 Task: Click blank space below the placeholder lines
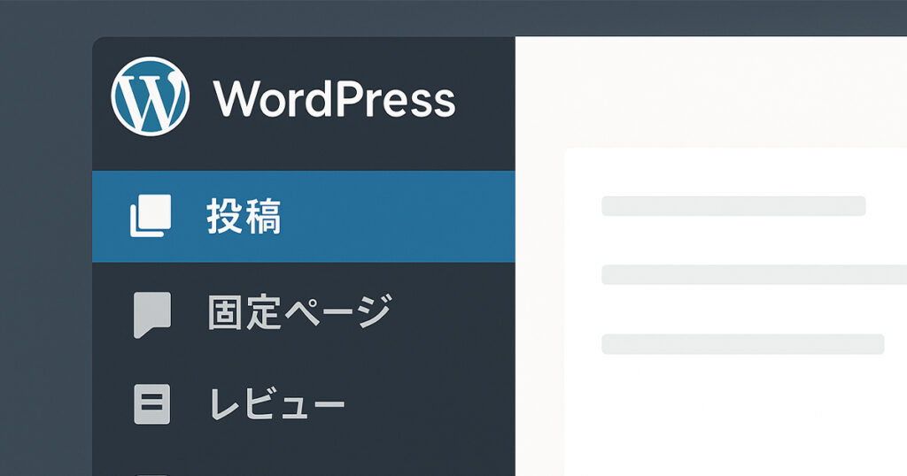(735, 416)
